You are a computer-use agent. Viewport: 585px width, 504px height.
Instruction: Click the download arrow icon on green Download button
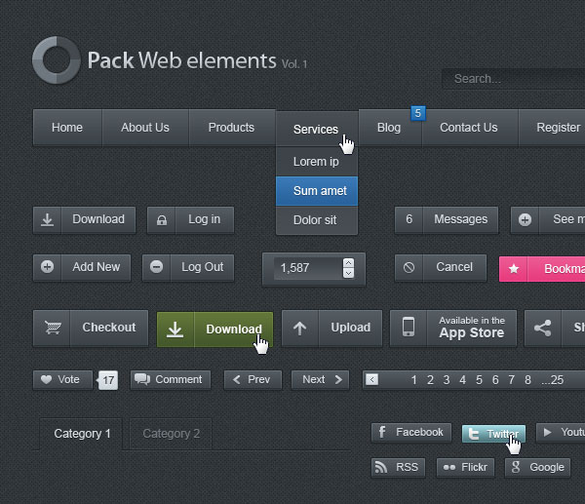[x=175, y=330]
